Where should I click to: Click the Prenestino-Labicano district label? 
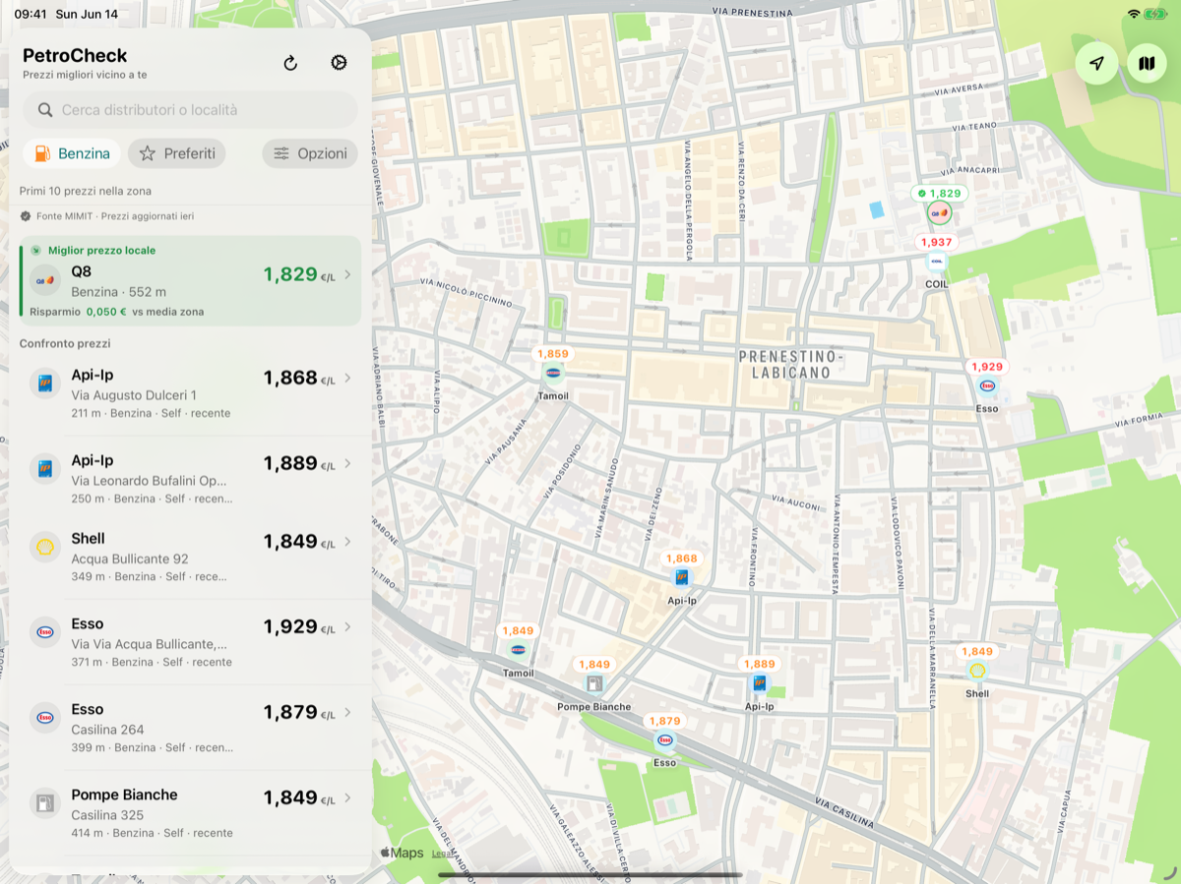pos(791,365)
